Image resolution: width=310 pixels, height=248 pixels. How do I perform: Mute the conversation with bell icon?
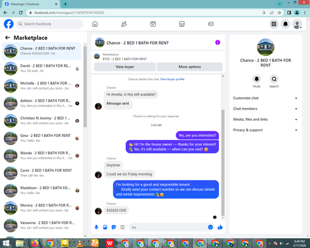click(257, 79)
